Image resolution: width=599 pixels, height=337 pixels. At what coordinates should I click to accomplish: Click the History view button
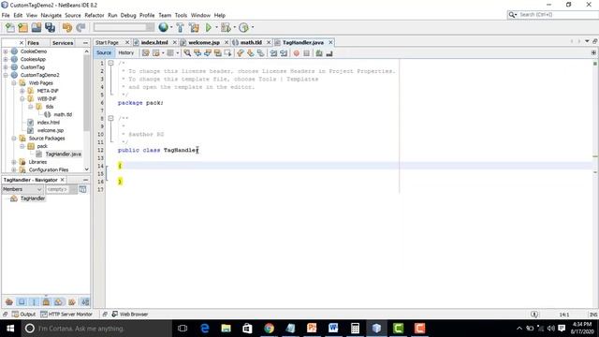coord(125,52)
